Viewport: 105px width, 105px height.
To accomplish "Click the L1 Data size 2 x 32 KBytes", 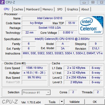I will (x=76, y=68).
